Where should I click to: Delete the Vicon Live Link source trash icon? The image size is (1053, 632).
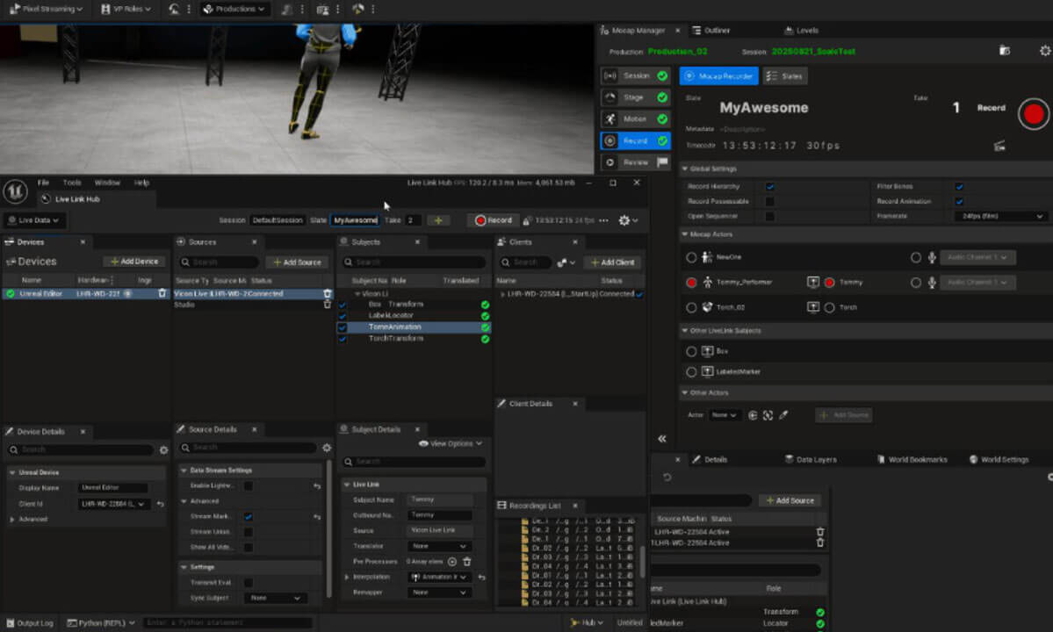[x=327, y=293]
